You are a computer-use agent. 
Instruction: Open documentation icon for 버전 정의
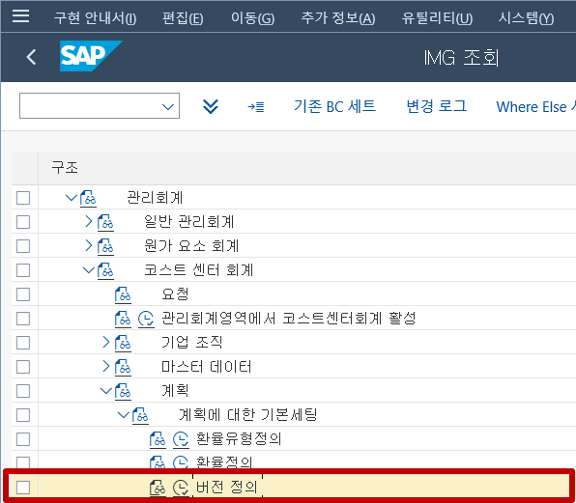pyautogui.click(x=158, y=488)
